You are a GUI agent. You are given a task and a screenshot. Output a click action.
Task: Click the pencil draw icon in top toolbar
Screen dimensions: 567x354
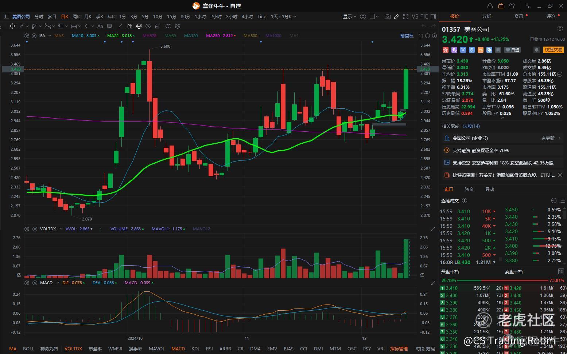[397, 16]
